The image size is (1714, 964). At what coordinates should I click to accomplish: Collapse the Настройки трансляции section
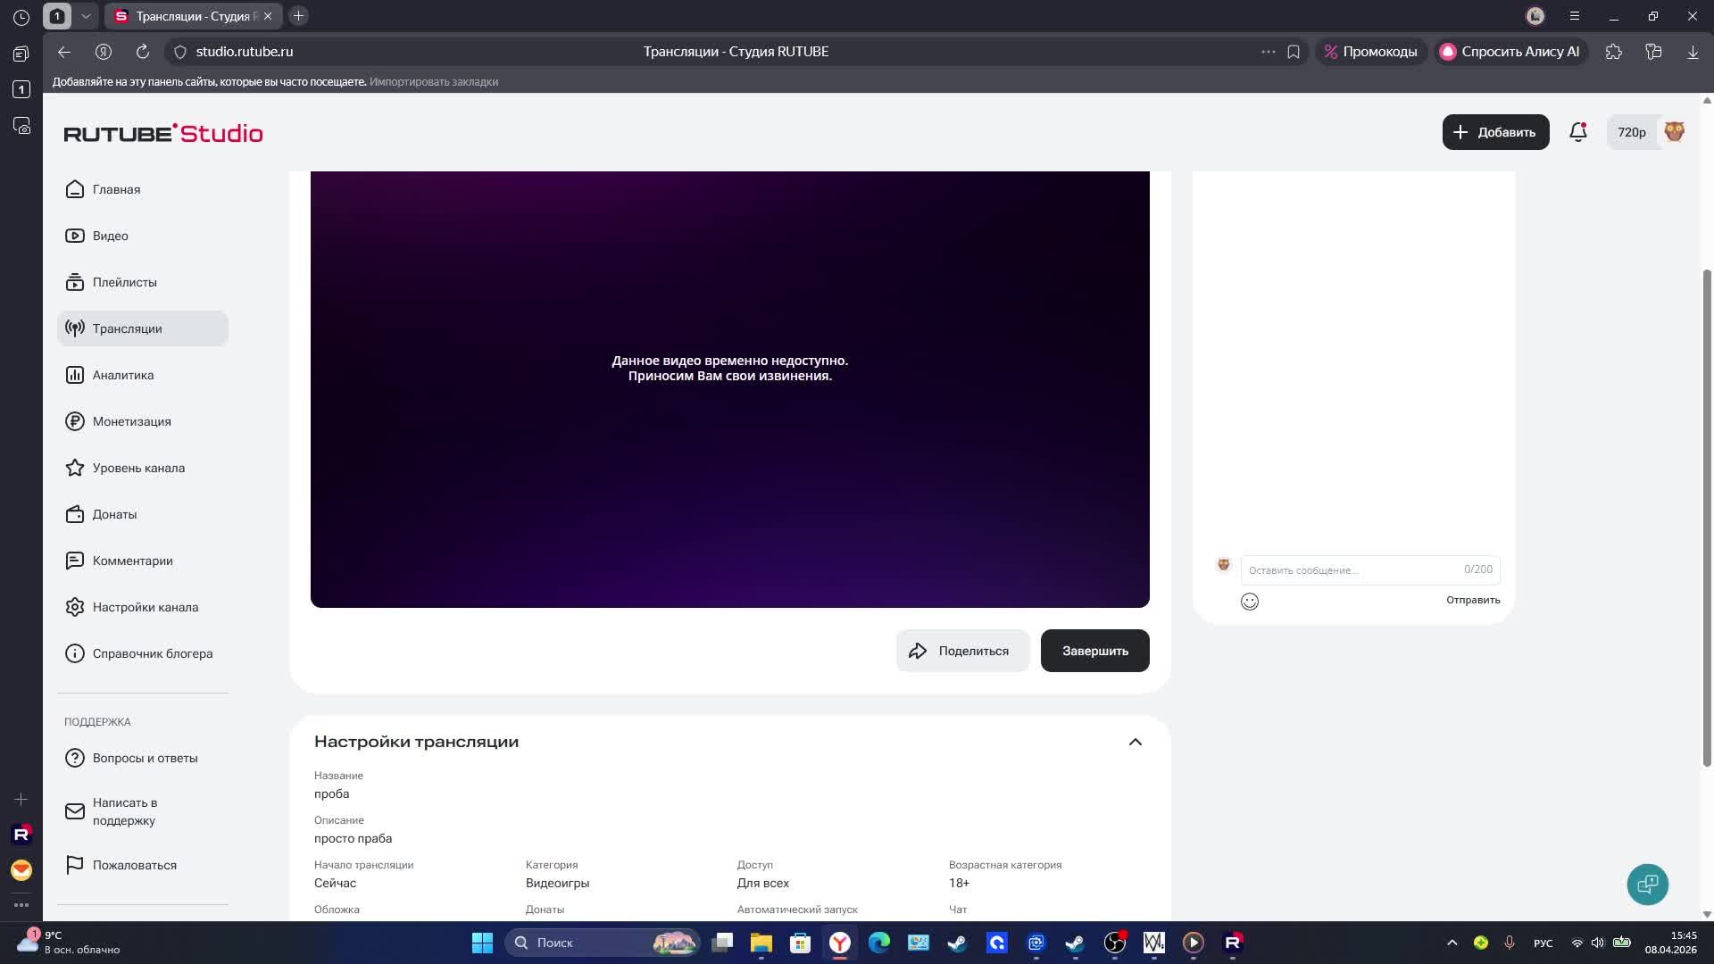(1135, 742)
